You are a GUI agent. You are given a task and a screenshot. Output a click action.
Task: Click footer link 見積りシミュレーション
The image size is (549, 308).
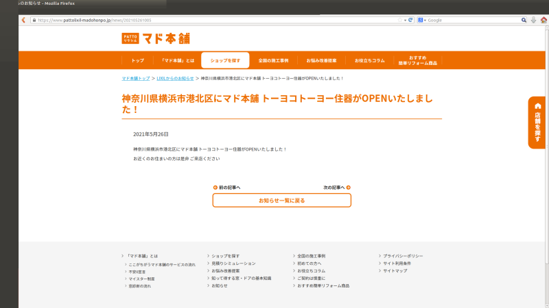click(233, 264)
